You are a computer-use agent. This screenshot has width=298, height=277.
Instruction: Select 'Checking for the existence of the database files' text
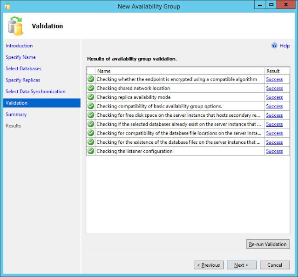pos(178,142)
